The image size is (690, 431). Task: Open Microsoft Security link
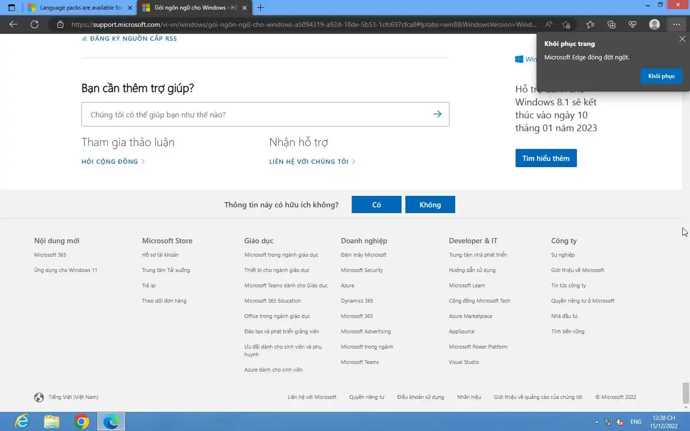click(362, 270)
